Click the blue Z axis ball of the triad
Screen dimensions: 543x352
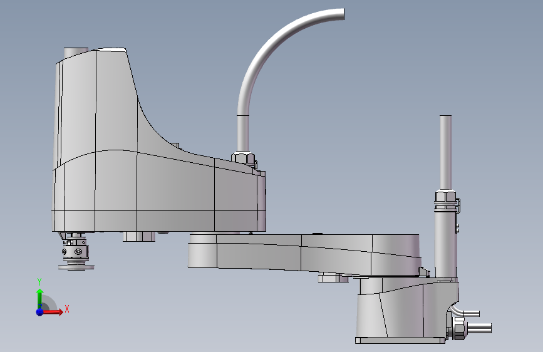pos(40,312)
